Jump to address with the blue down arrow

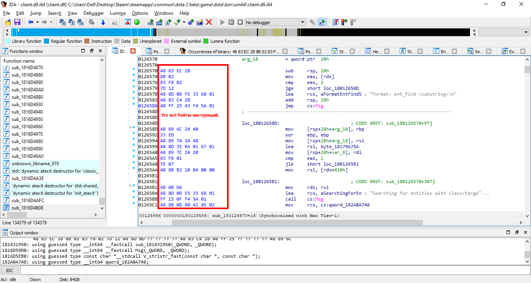point(103,22)
